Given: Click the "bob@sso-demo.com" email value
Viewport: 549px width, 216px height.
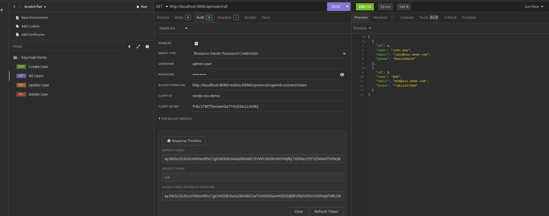Looking at the screenshot, I should pos(410,81).
